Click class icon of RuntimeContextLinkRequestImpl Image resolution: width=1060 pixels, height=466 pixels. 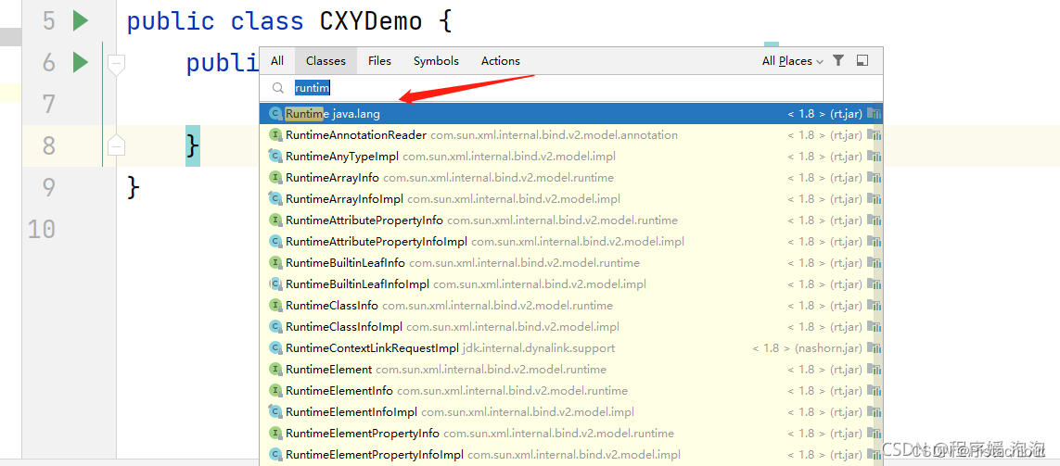tap(275, 348)
